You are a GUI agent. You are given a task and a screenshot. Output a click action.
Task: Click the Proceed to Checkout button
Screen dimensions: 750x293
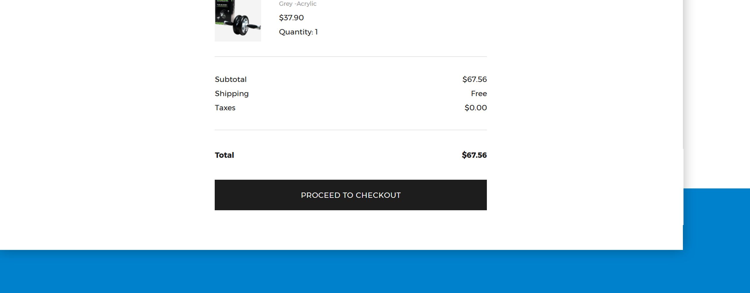(x=350, y=195)
